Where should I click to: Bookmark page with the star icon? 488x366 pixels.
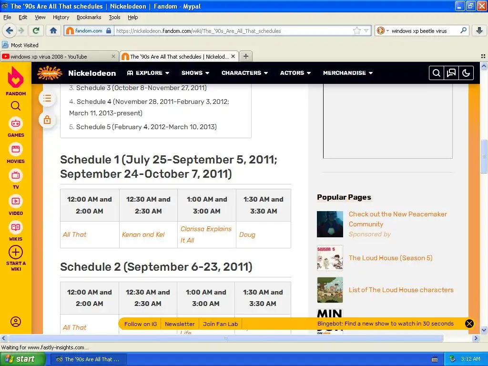click(x=356, y=30)
